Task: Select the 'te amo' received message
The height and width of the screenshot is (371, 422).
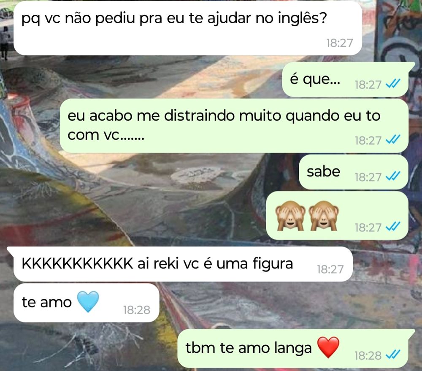Action: tap(87, 303)
